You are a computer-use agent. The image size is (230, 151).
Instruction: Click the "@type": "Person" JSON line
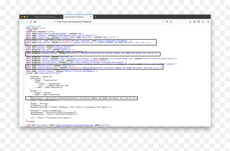43,93
